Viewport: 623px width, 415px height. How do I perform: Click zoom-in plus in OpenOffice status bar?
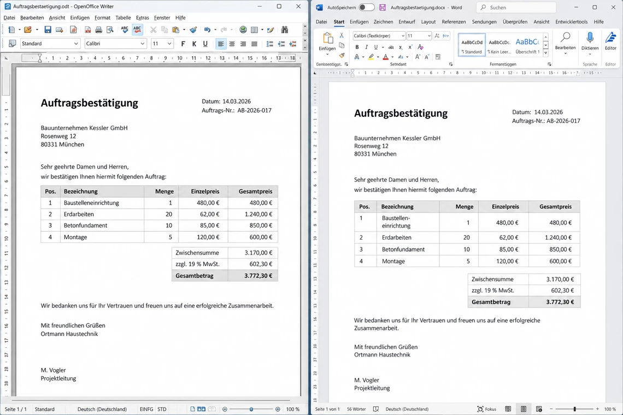278,409
